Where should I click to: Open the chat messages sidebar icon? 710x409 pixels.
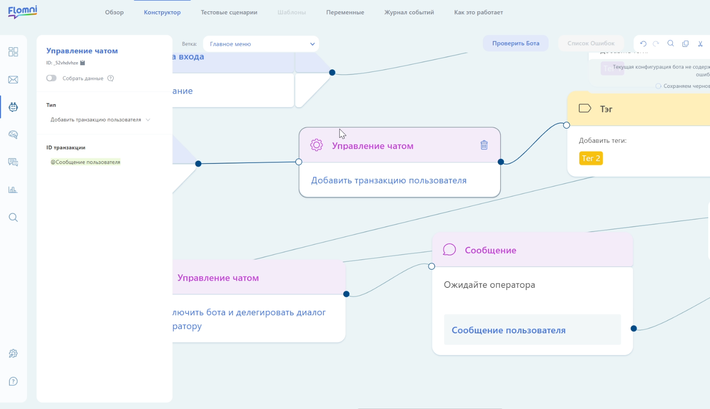(13, 162)
